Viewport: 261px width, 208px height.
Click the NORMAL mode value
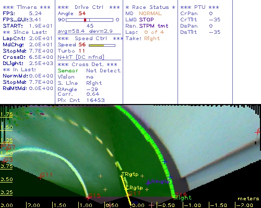[x=150, y=14]
